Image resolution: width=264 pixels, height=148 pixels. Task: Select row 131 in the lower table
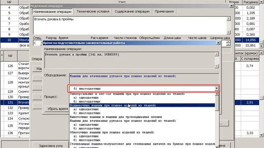[x=10, y=102]
